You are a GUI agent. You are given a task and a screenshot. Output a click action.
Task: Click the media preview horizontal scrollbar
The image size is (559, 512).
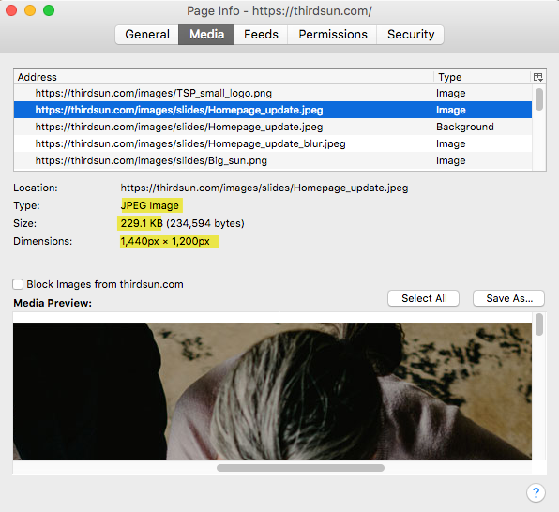click(x=300, y=468)
